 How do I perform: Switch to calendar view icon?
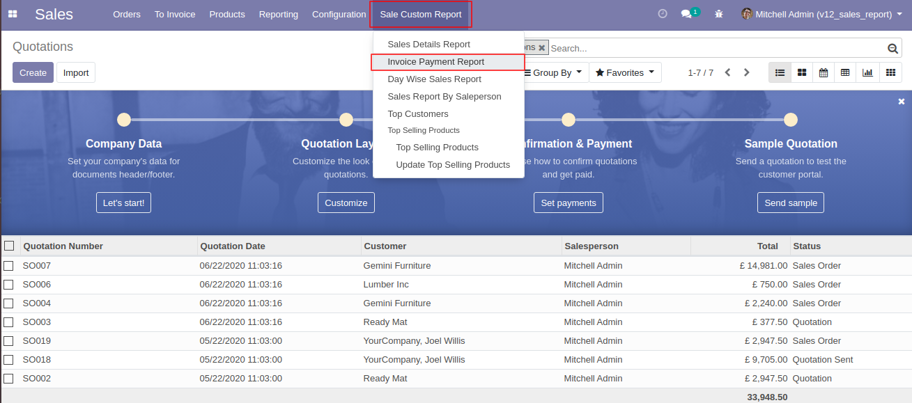(x=824, y=72)
